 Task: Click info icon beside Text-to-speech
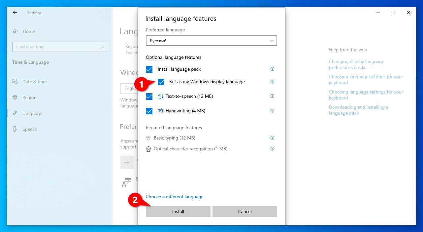[x=272, y=96]
